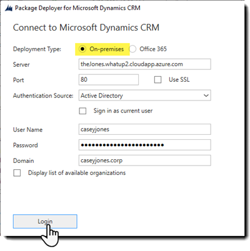Click the Use SSL label text

pyautogui.click(x=179, y=80)
